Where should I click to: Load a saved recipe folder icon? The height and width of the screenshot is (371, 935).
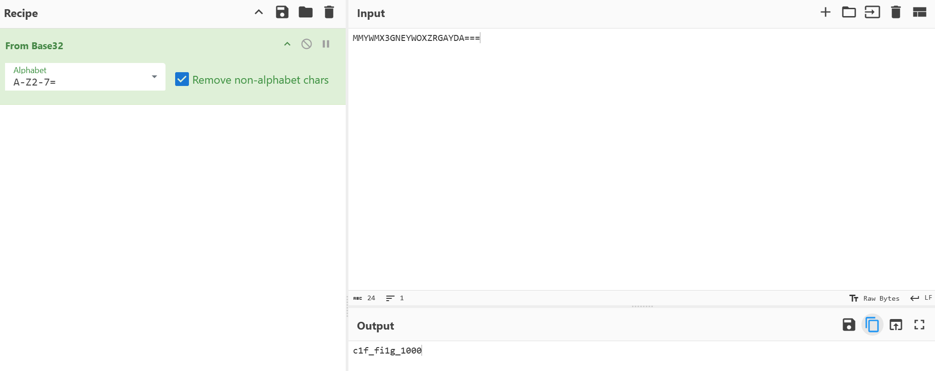[305, 12]
